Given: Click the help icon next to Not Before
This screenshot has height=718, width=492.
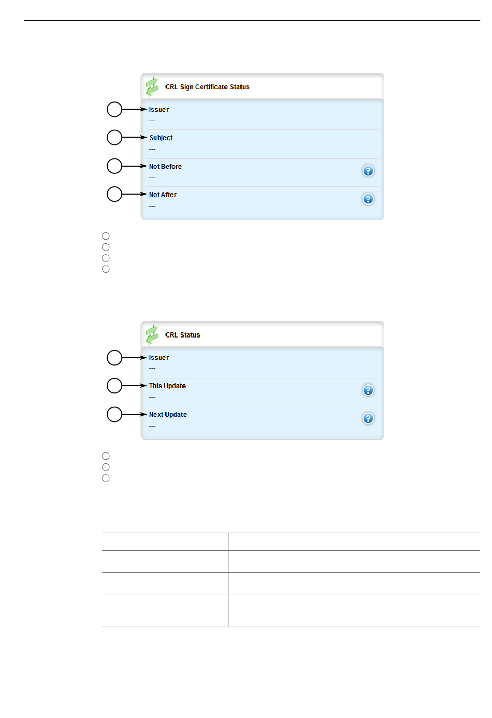Looking at the screenshot, I should point(368,171).
